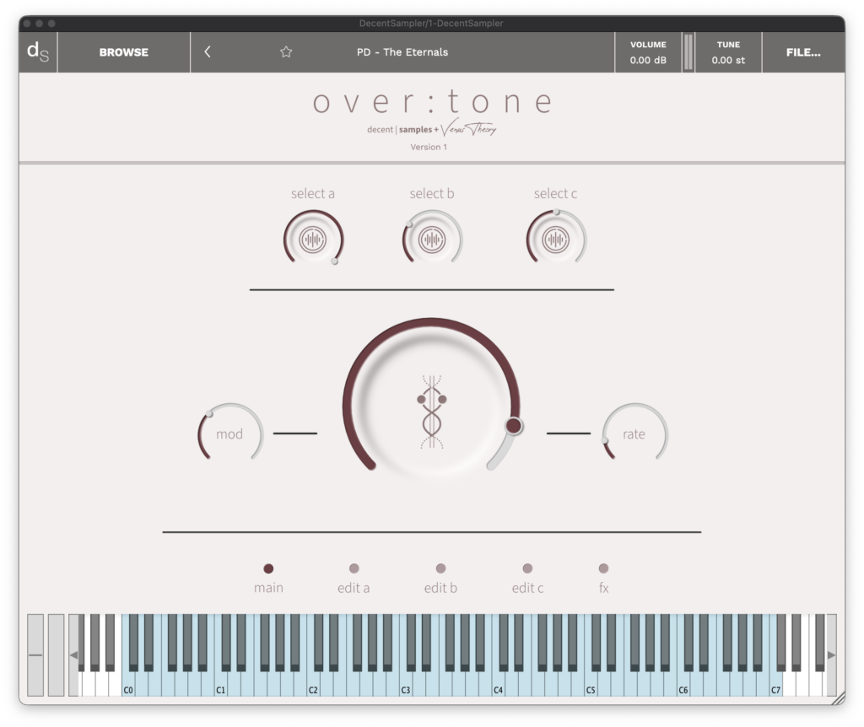Favorite the preset with the star icon

tap(286, 52)
